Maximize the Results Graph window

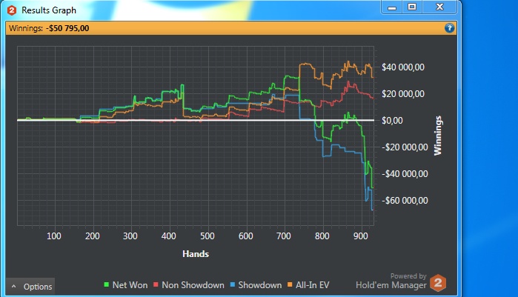pyautogui.click(x=412, y=7)
